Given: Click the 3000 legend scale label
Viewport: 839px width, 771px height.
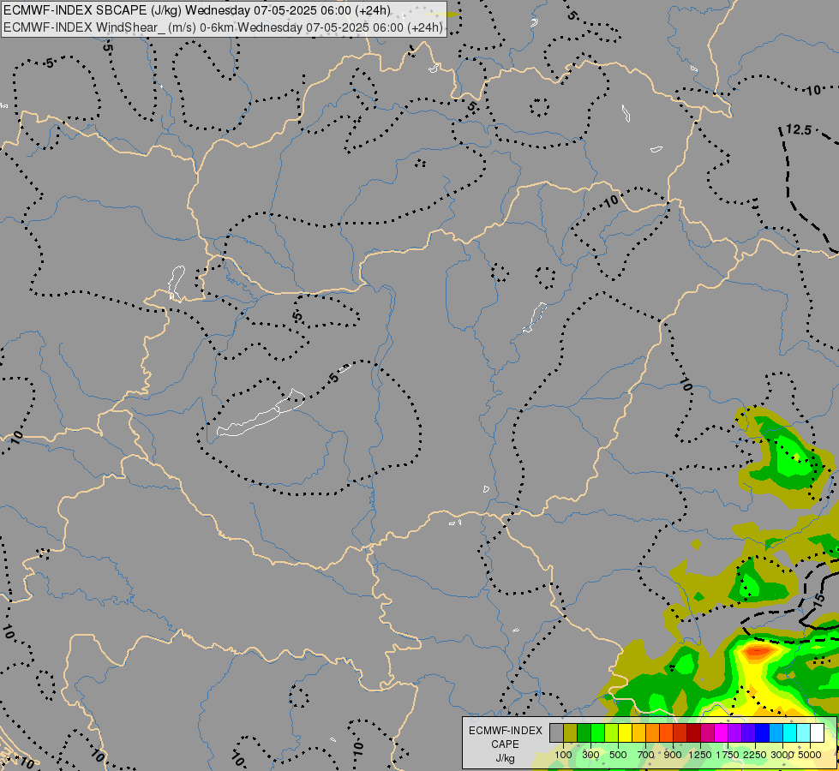Looking at the screenshot, I should [782, 755].
